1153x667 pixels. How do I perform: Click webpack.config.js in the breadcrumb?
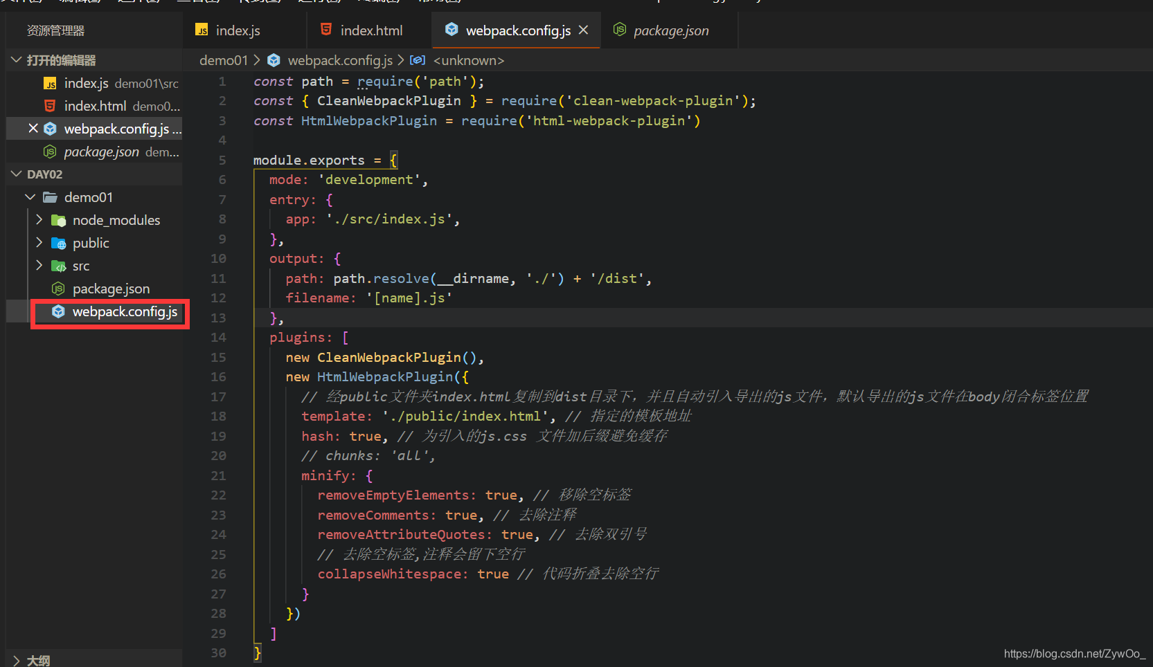[340, 60]
